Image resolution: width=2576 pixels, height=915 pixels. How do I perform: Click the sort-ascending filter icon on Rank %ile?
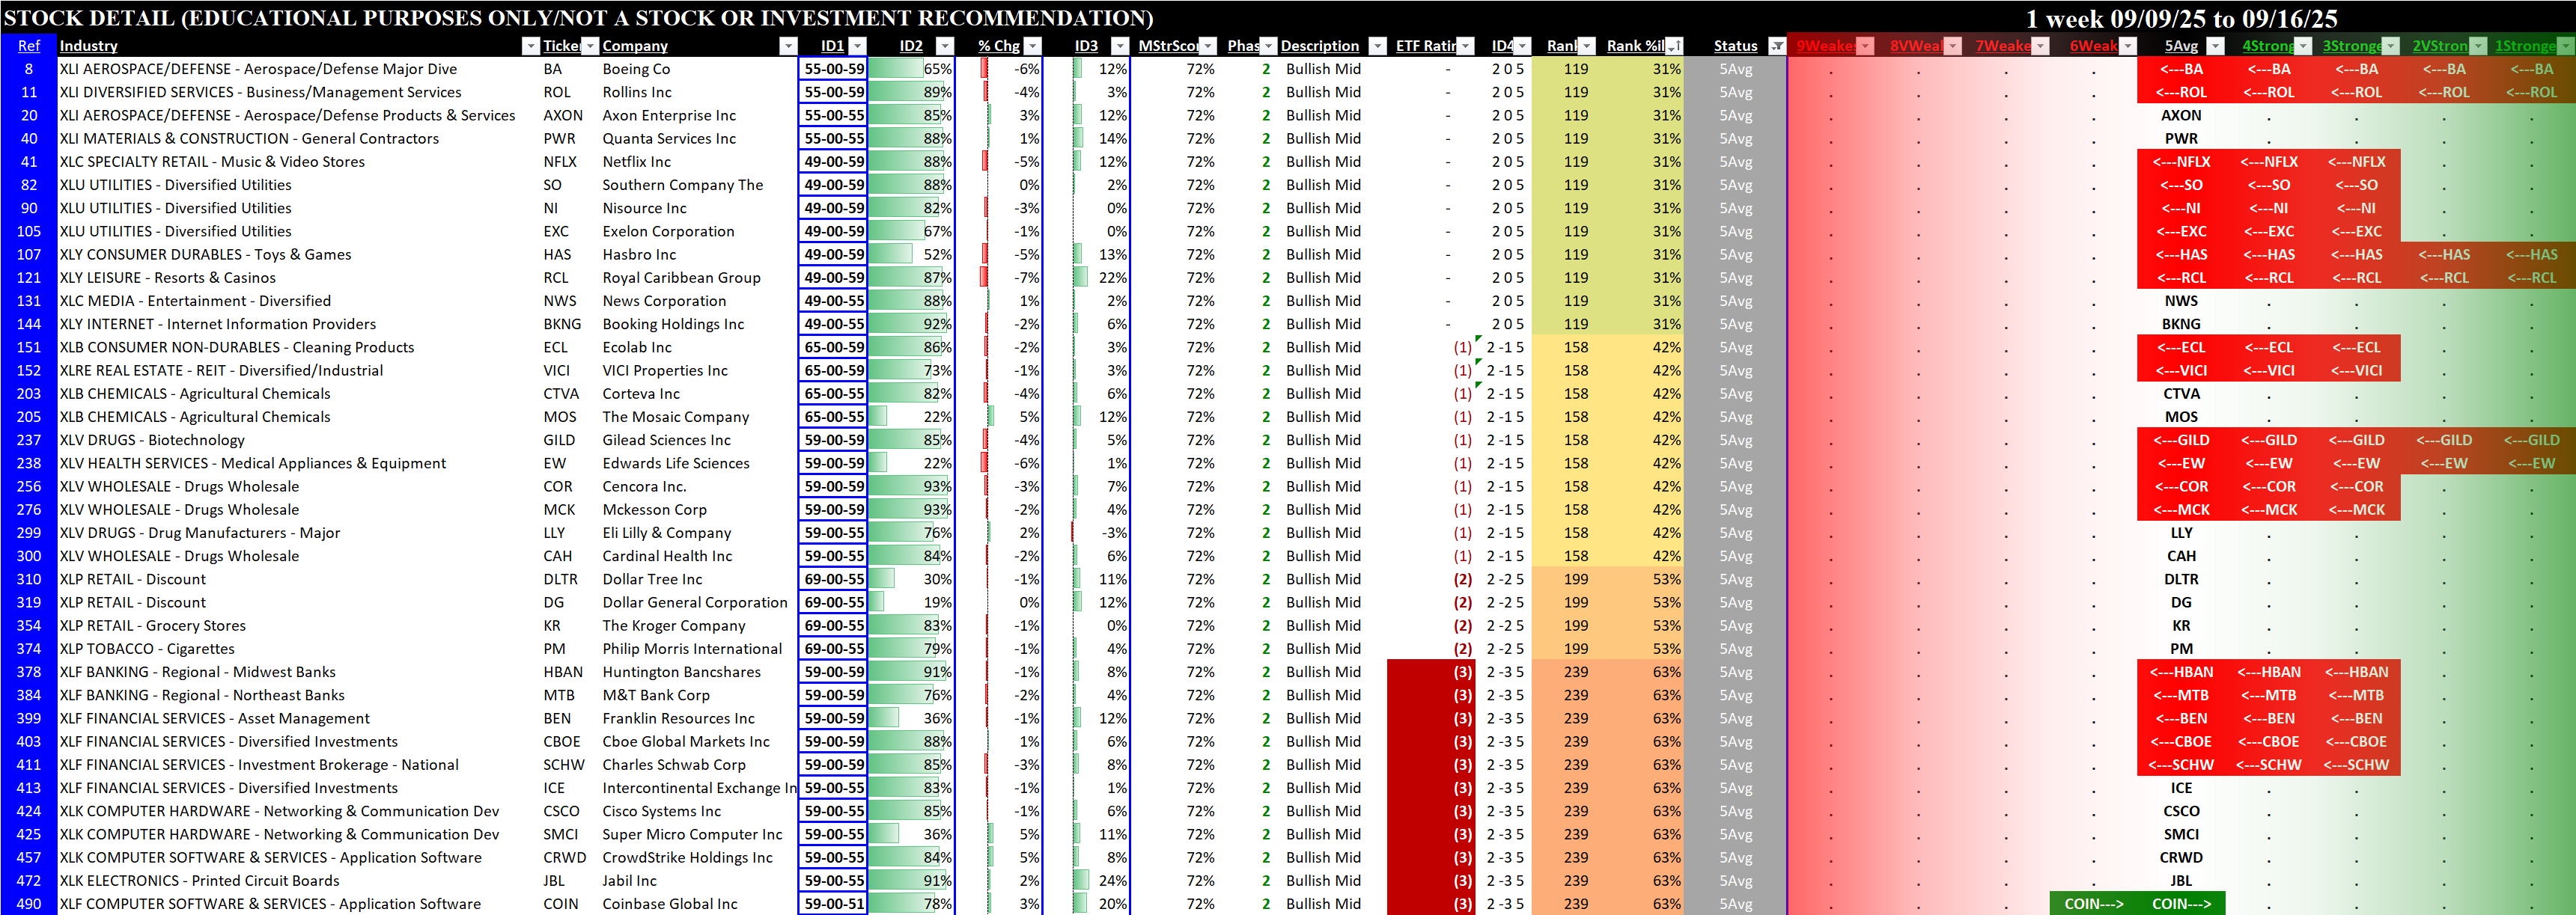1674,46
